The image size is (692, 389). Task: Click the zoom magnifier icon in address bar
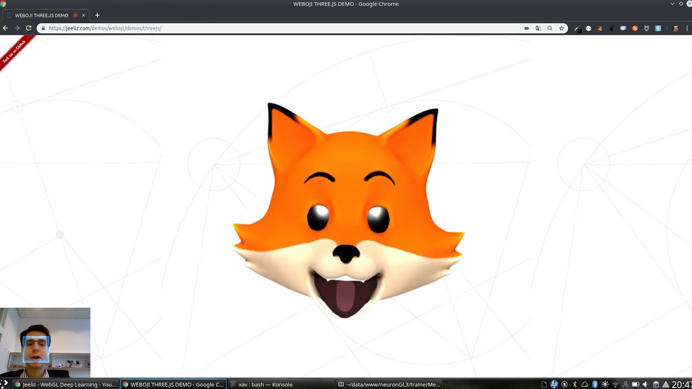550,28
